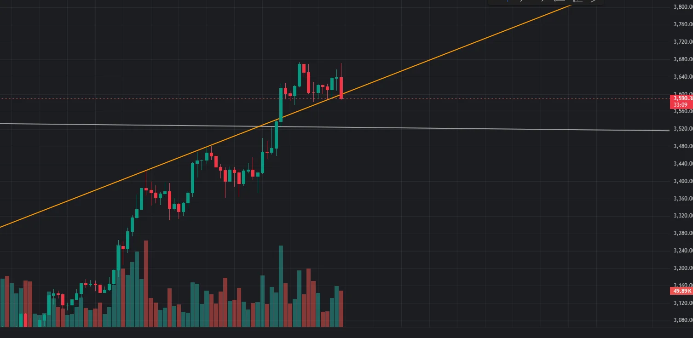
Task: Click the 3,640.00 price axis label
Action: 682,77
